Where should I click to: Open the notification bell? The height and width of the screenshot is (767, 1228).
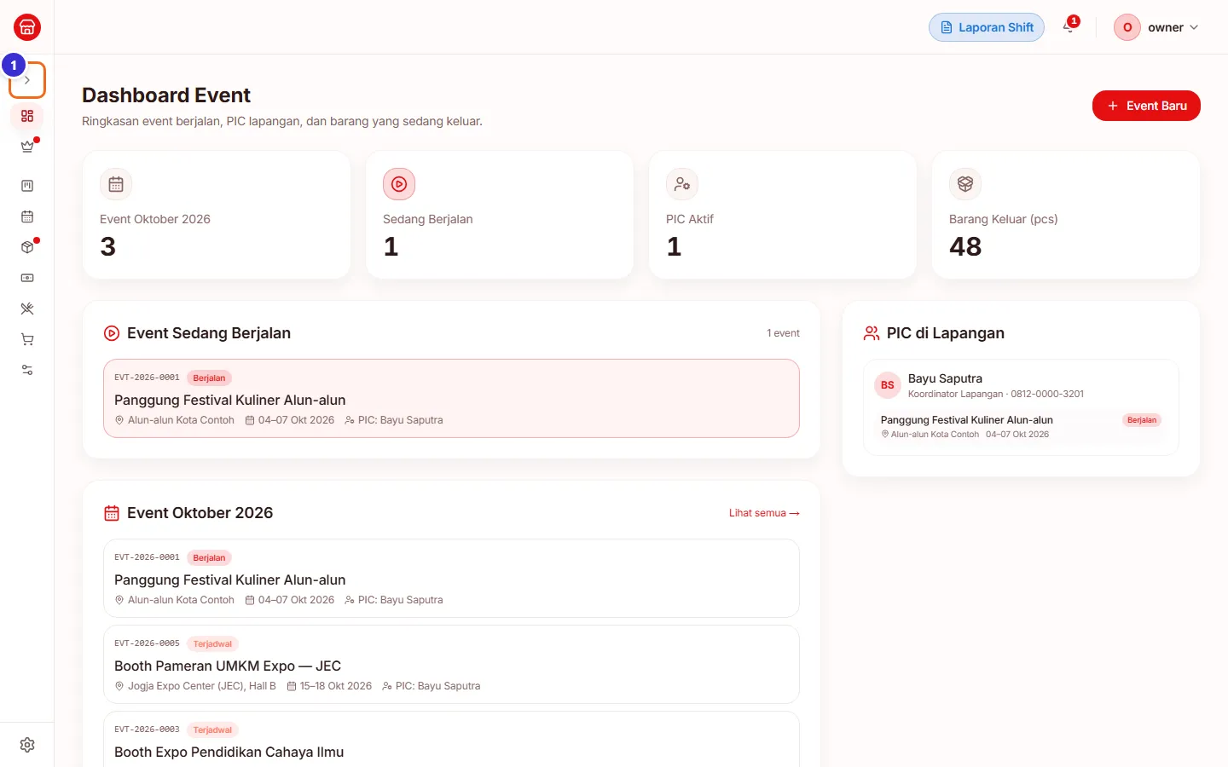coord(1069,27)
